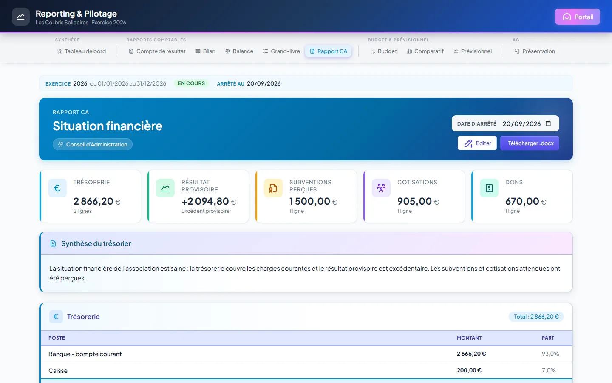Screen dimensions: 612x383
Task: Click the 'Total : 2 866,20 €' badge
Action: pyautogui.click(x=536, y=317)
